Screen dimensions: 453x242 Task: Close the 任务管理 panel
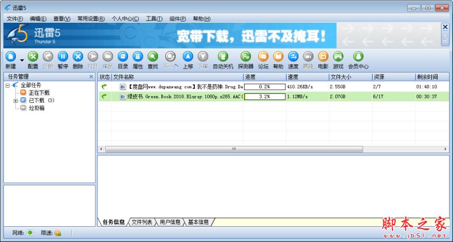pyautogui.click(x=91, y=77)
